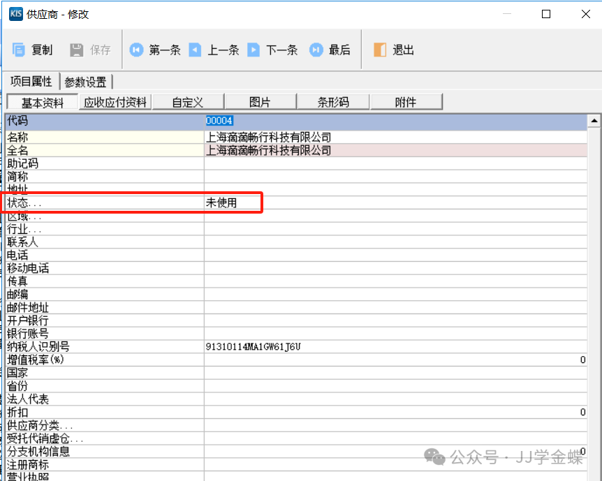Viewport: 602px width, 481px height.
Task: Open the 条形码 section
Action: [x=333, y=102]
